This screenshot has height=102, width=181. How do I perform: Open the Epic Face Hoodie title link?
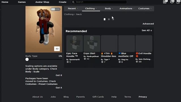[72, 55]
